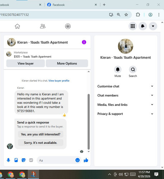164x179 pixels.
Task: Search in conversation with magnifier icon
Action: tap(133, 69)
